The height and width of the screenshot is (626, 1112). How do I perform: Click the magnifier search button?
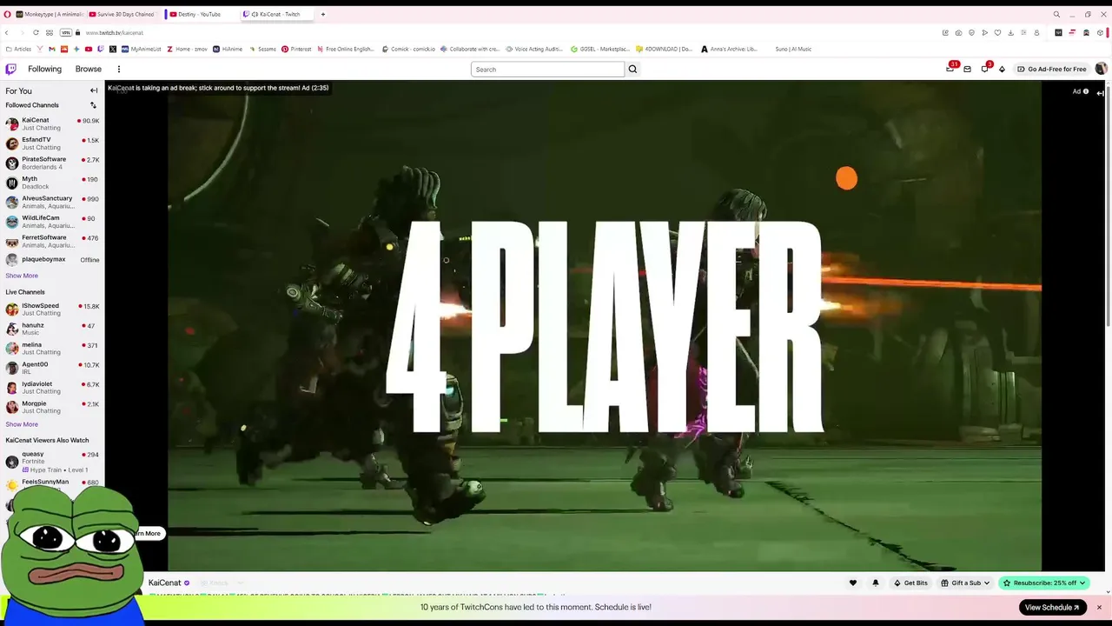632,70
